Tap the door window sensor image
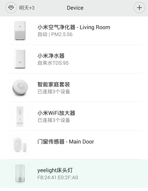Viewport: 148px width, 191px height. click(x=20, y=145)
